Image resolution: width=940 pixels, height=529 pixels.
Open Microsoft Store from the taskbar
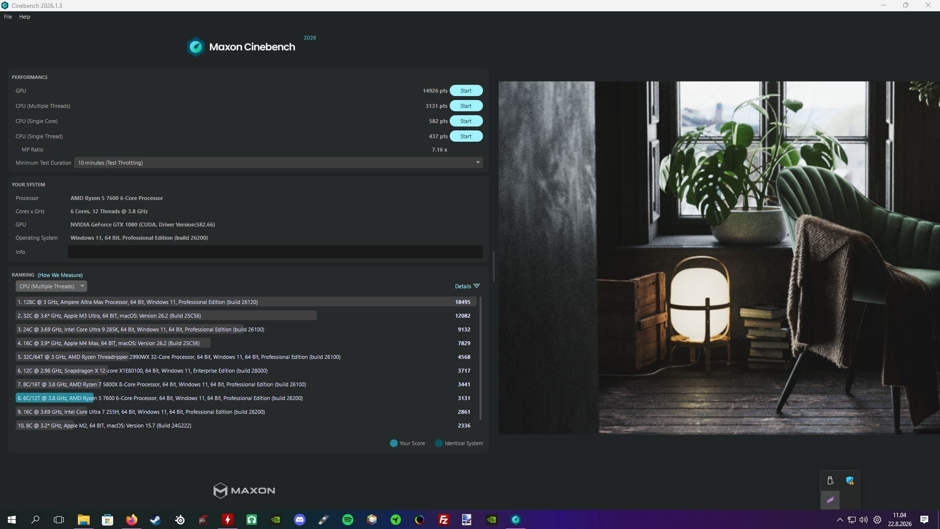(107, 520)
